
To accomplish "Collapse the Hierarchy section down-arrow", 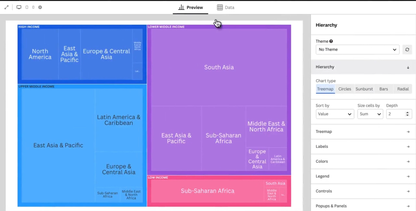I will pyautogui.click(x=408, y=67).
